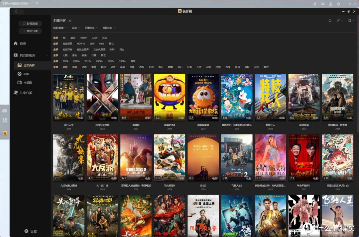Click the search magnifier icon at top right
Image resolution: width=359 pixels, height=237 pixels.
[330, 21]
